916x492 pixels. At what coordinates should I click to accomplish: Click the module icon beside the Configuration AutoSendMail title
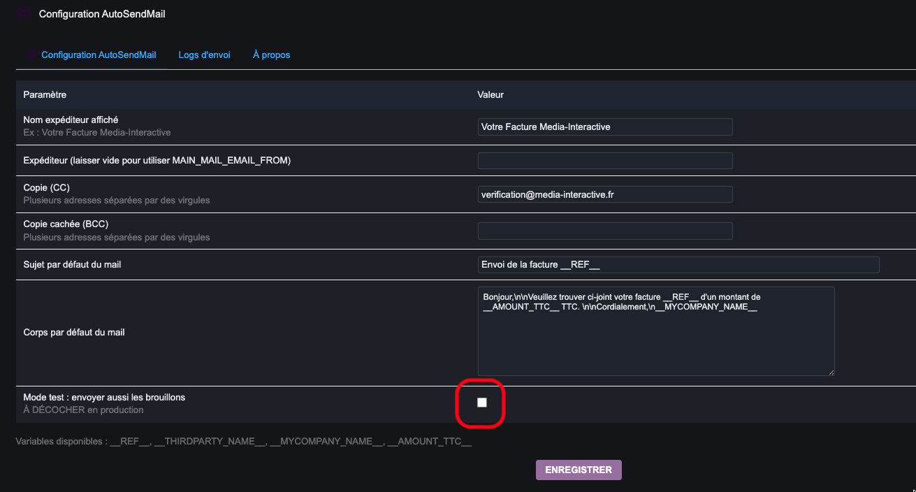point(23,13)
